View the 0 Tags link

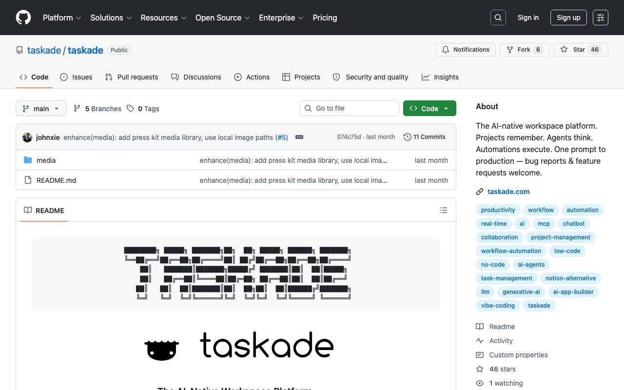pos(143,108)
